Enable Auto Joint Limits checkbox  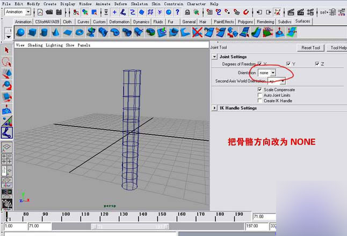pos(260,95)
